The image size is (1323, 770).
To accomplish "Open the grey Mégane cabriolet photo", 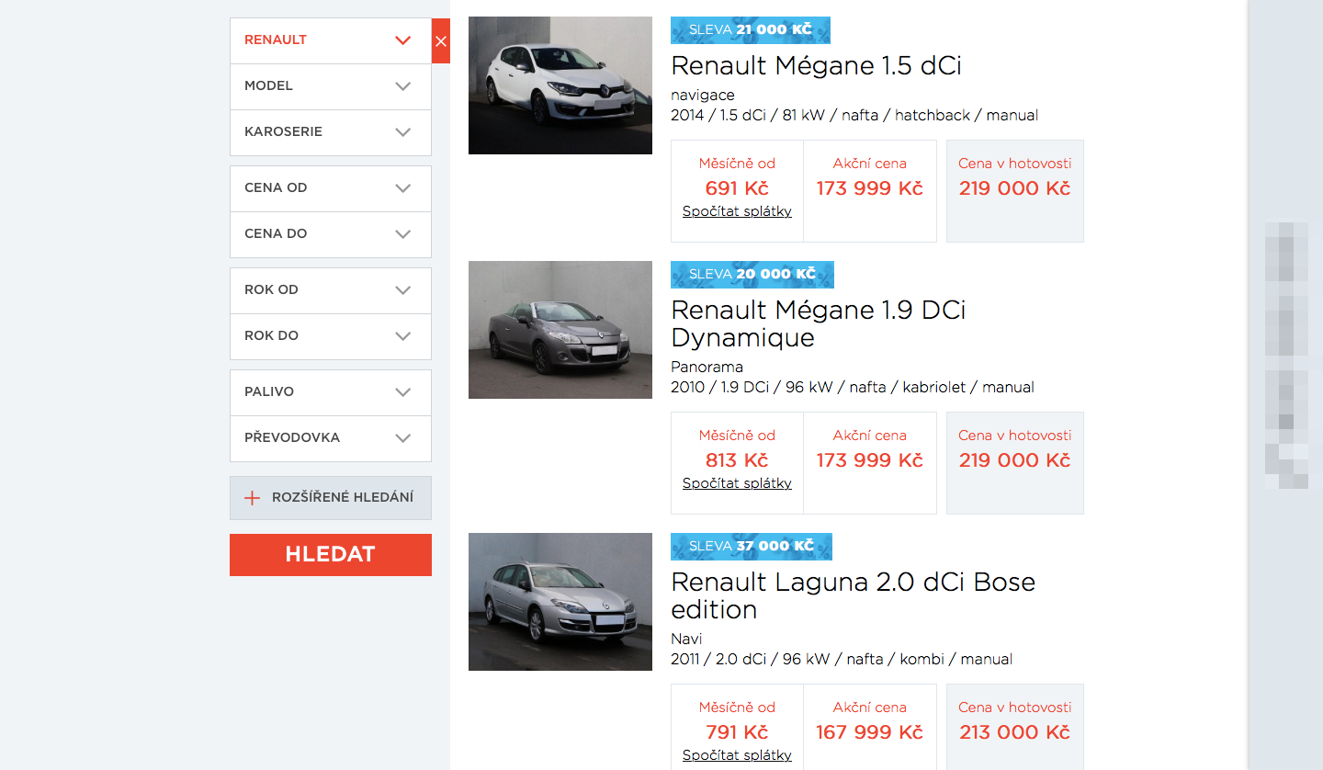I will point(560,330).
